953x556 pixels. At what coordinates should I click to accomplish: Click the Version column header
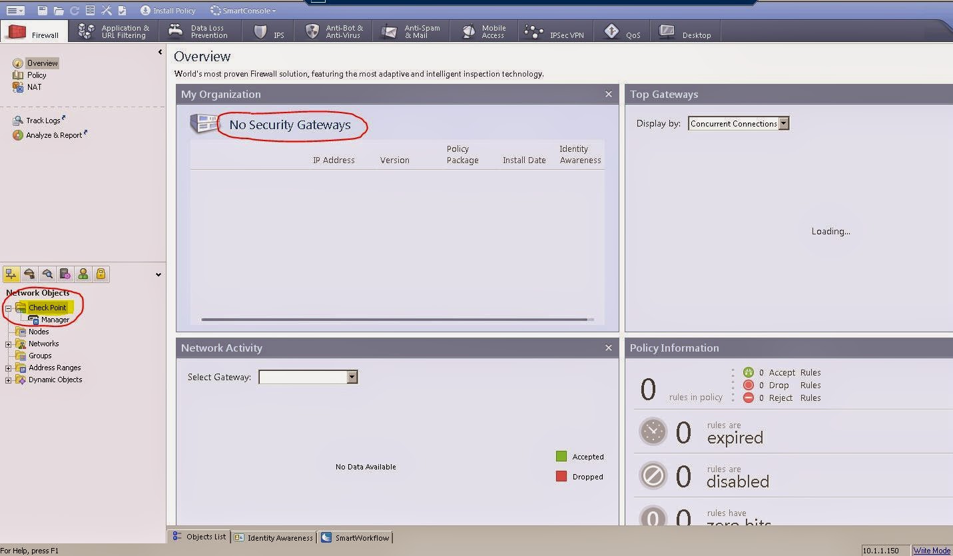pos(395,160)
